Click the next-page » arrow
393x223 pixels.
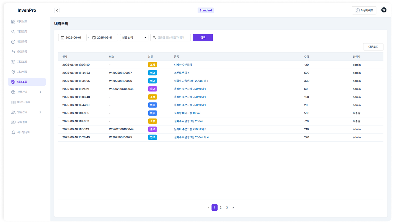click(233, 208)
